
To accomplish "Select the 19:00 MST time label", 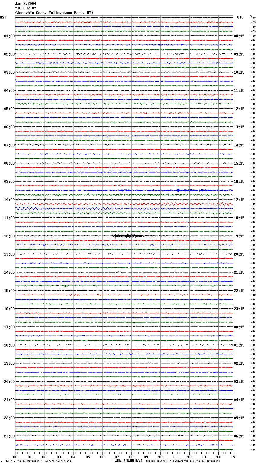I will click(9, 363).
